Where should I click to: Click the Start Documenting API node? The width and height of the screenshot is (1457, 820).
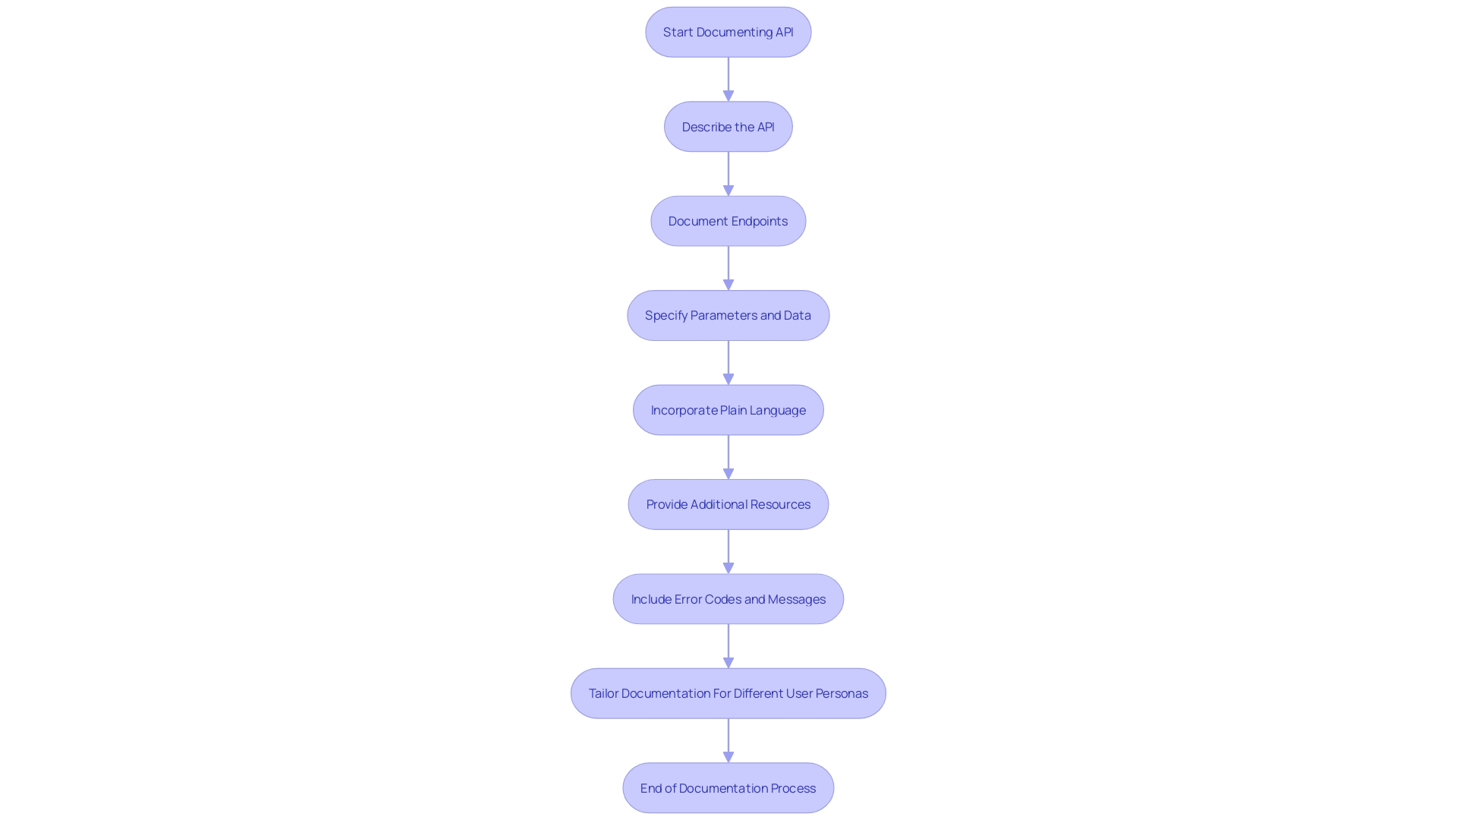pos(728,32)
